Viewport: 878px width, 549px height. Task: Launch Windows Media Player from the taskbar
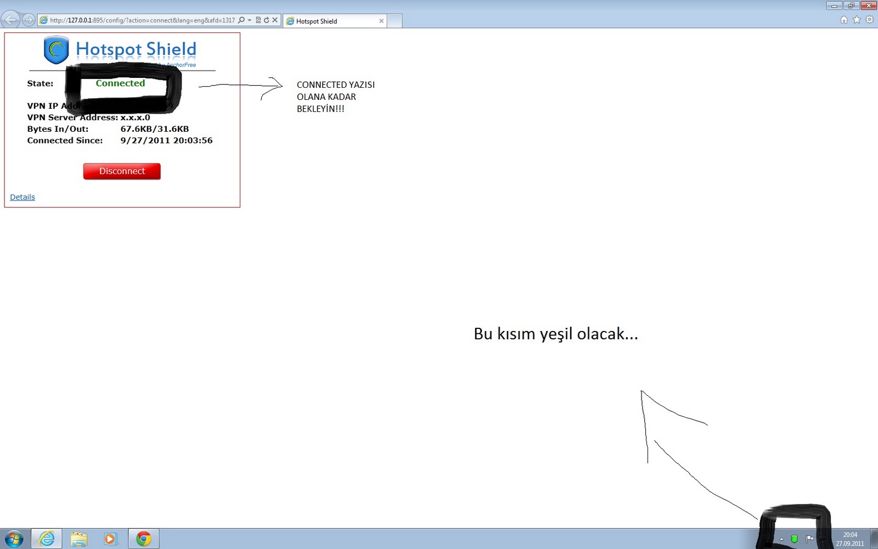pos(110,539)
